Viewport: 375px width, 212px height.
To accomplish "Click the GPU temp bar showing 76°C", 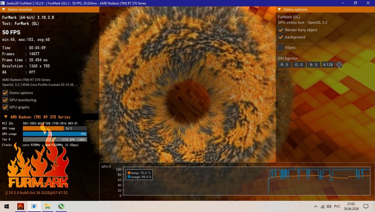I will coord(55,128).
